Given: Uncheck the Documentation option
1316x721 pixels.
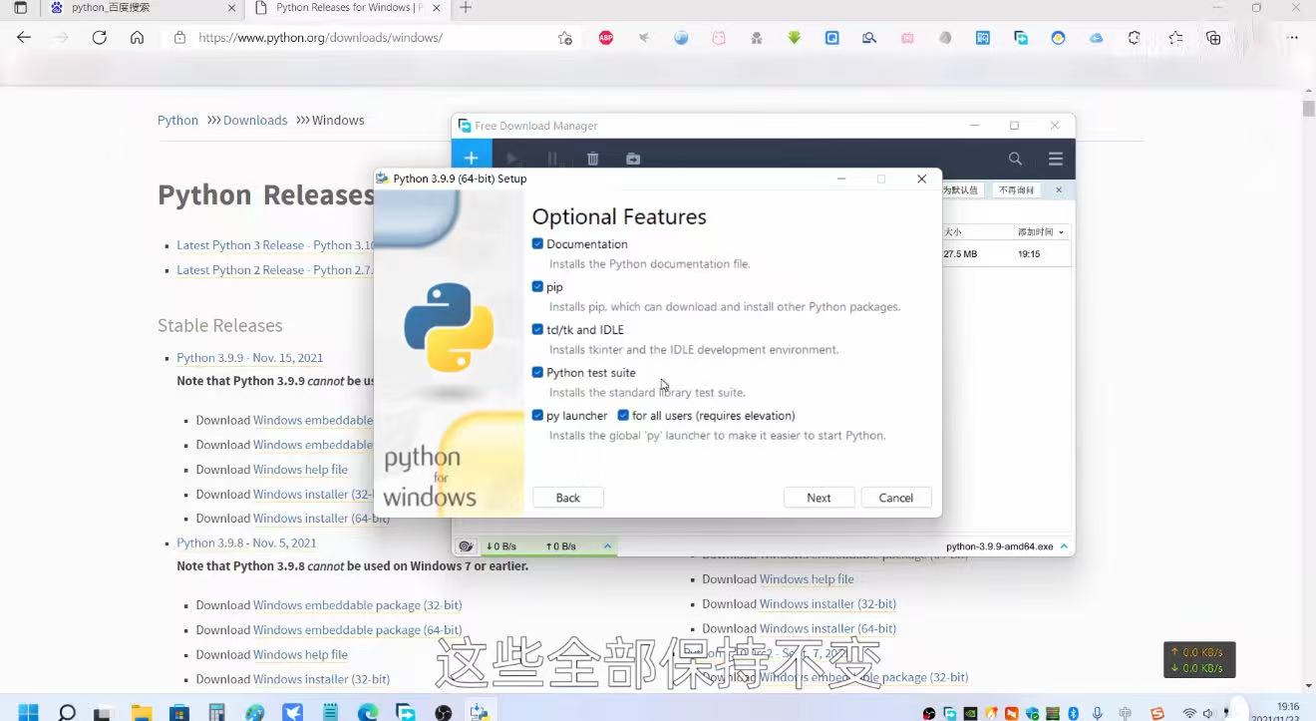Looking at the screenshot, I should pos(537,243).
